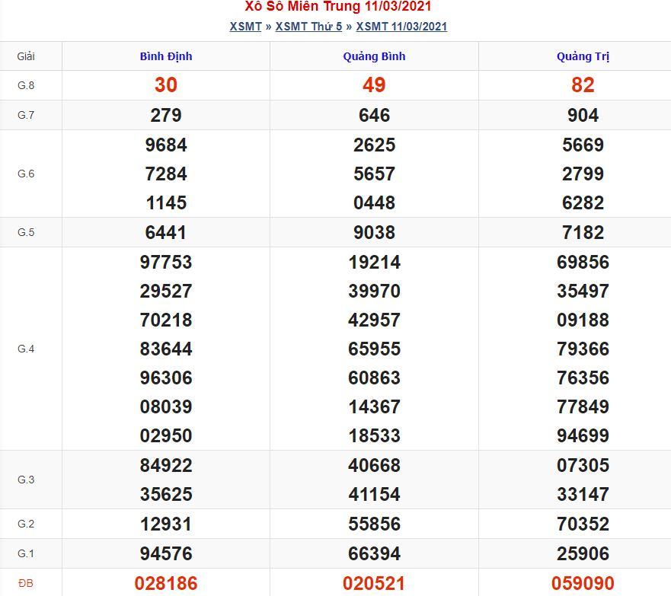Select the ĐB row label
This screenshot has height=596, width=671.
[x=26, y=583]
